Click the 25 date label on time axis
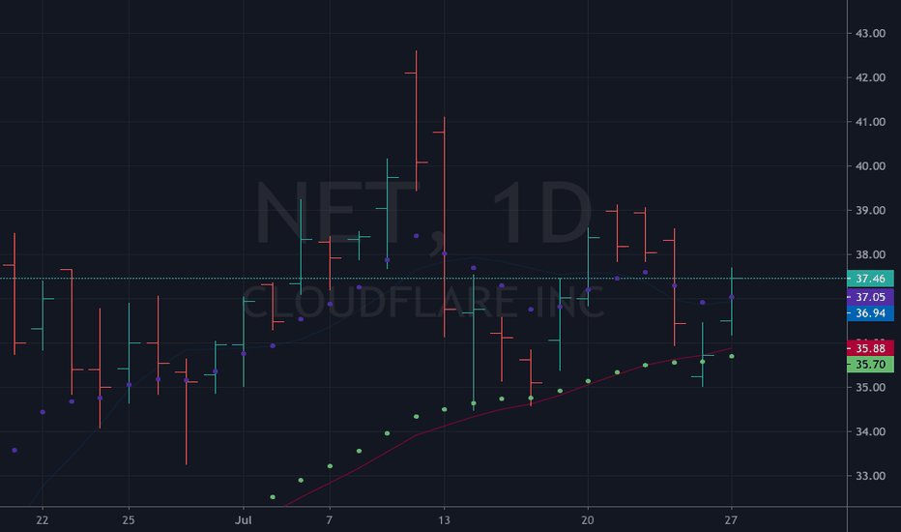Screen dimensions: 901x532 pos(129,520)
